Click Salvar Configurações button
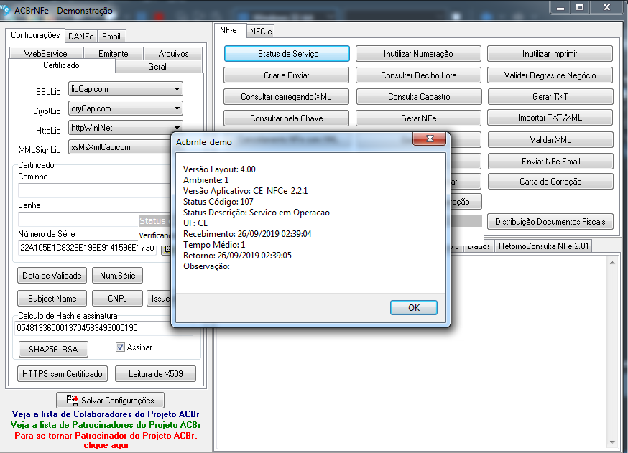Image resolution: width=628 pixels, height=453 pixels. pyautogui.click(x=111, y=400)
